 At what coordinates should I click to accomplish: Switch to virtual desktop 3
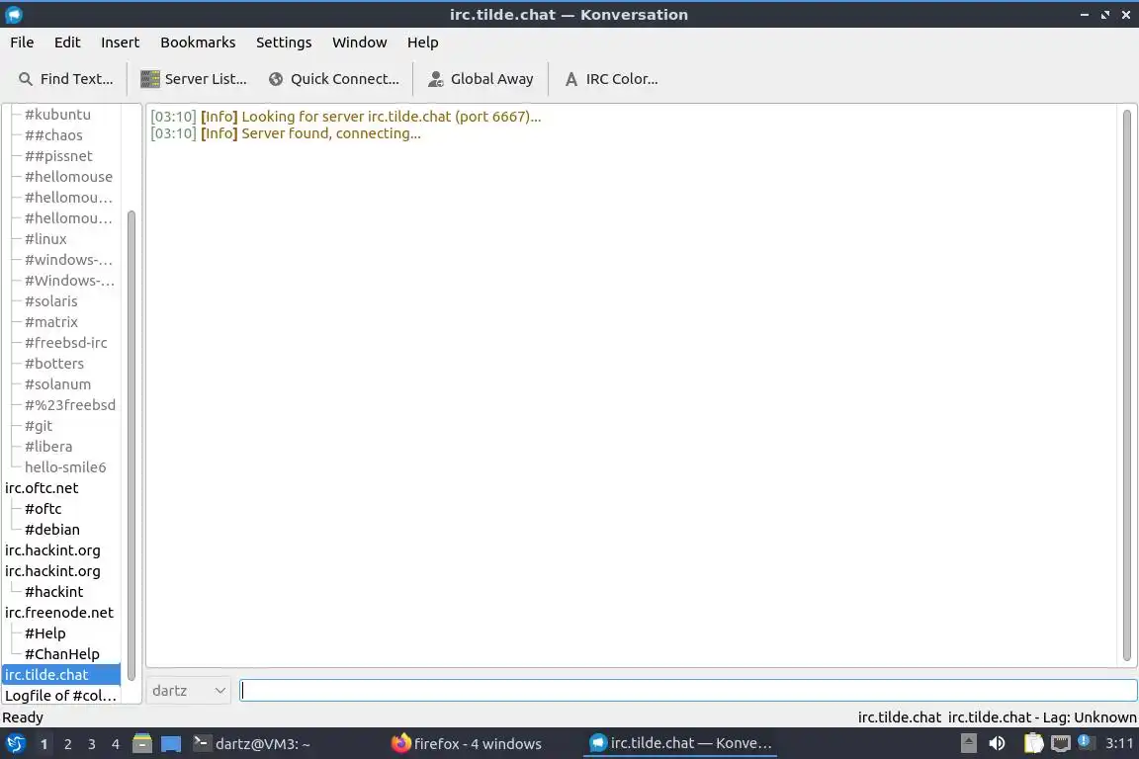coord(92,744)
